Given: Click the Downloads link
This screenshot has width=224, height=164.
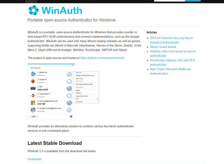Looking at the screenshot, I should (35, 159).
